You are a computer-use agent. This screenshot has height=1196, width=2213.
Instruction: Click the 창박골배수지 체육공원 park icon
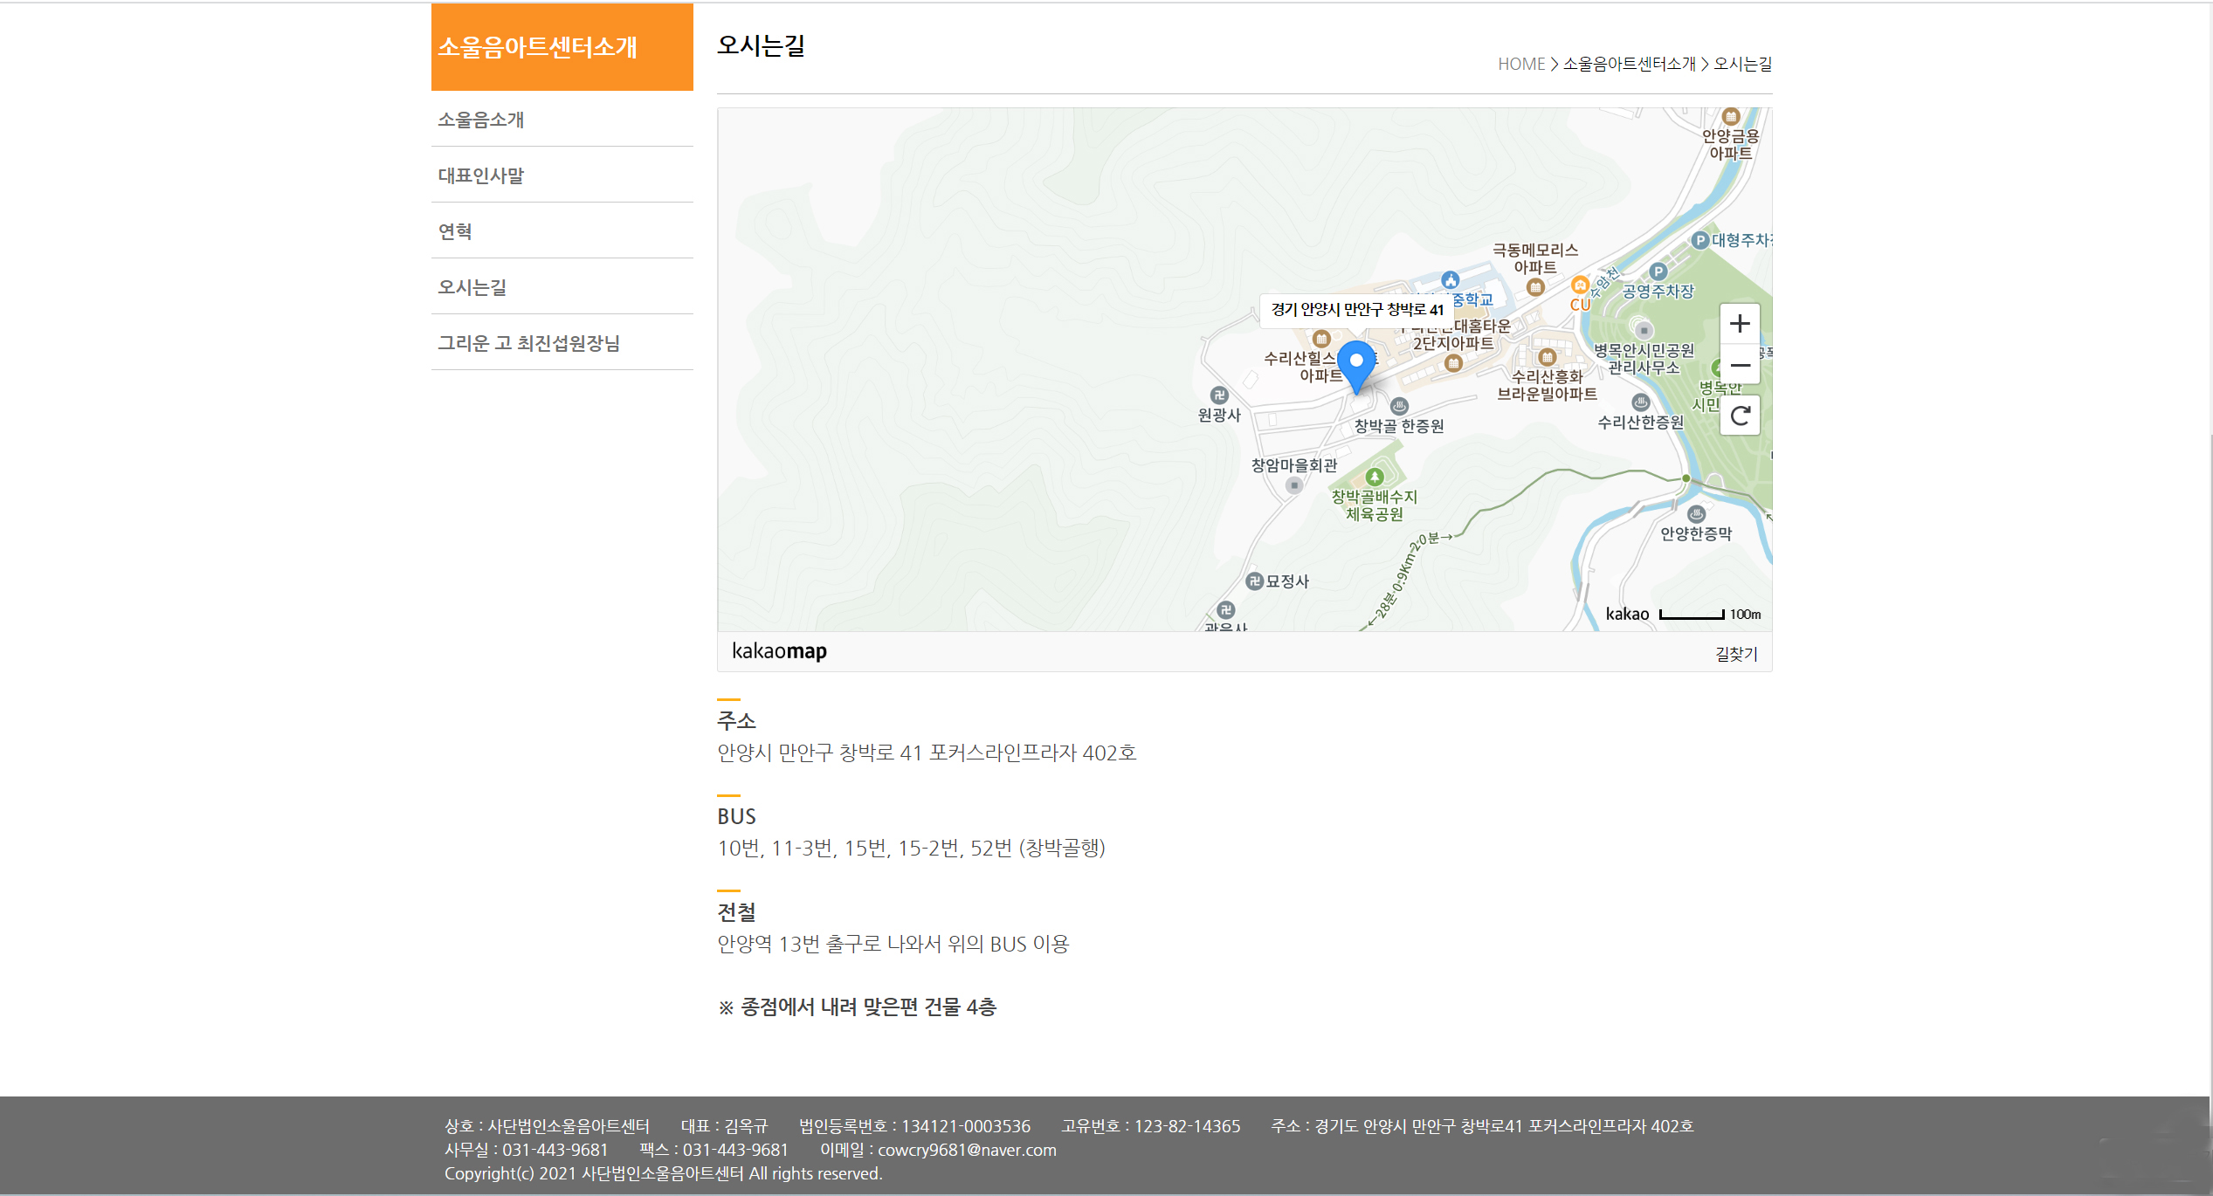tap(1375, 477)
